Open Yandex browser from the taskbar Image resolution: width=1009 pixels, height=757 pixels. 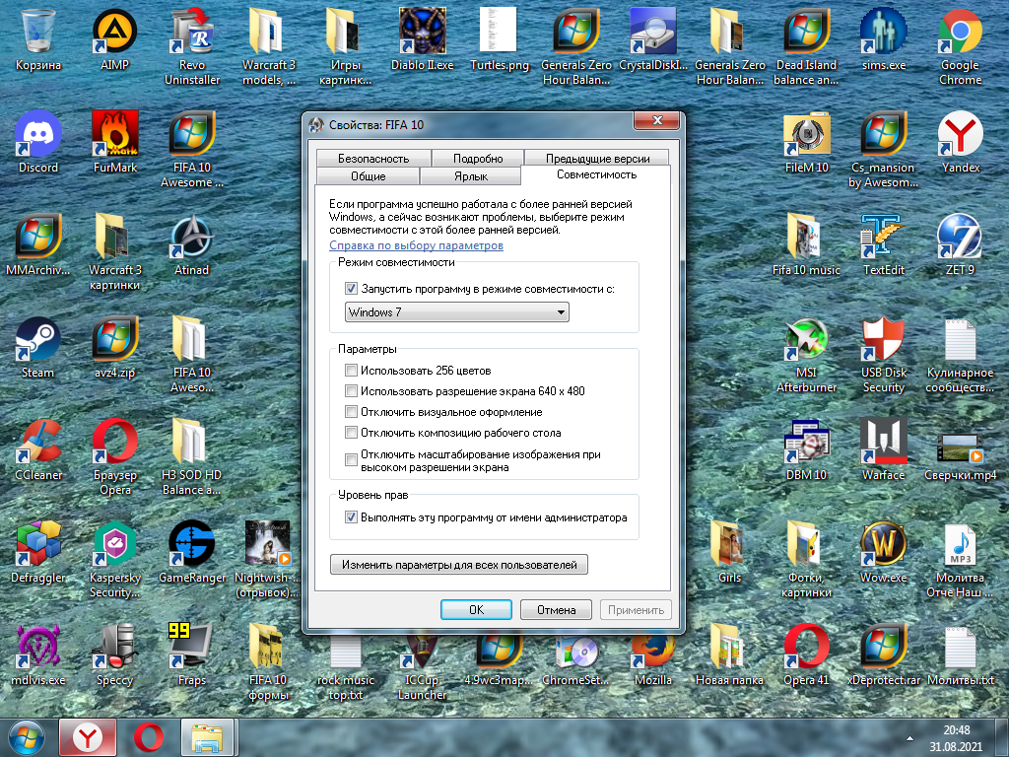coord(87,736)
